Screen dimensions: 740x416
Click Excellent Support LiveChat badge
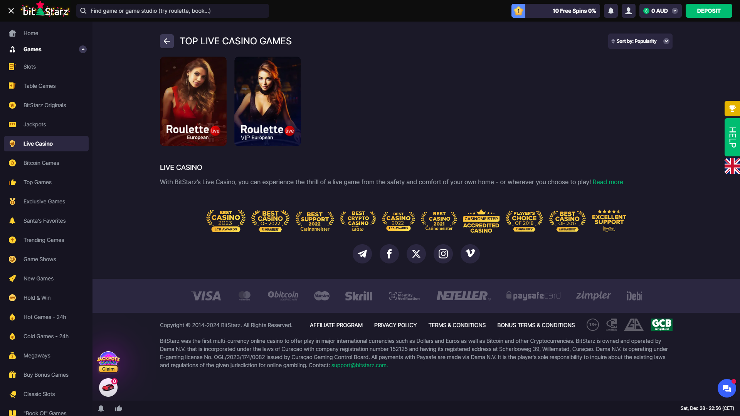pos(609,221)
